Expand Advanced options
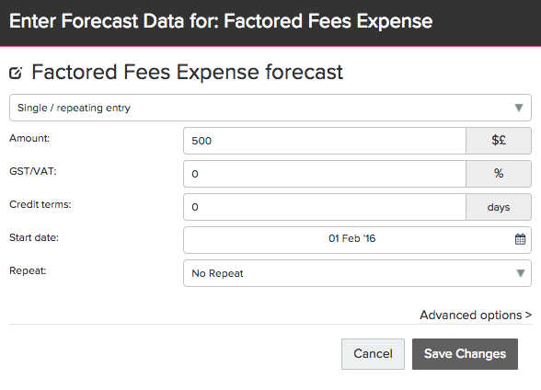 (x=476, y=315)
